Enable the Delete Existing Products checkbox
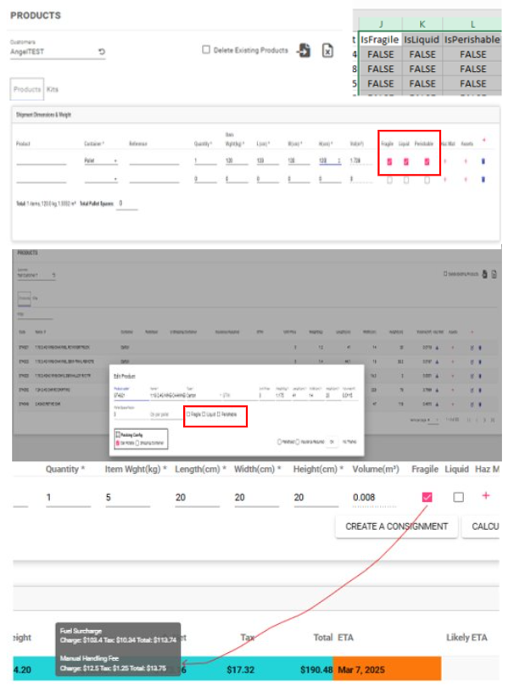 (206, 50)
